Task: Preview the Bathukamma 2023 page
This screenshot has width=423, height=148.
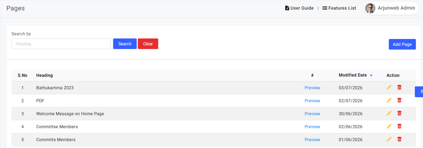Action: (312, 88)
